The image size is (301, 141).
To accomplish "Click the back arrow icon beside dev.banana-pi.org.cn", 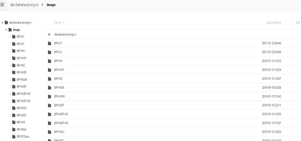I will [49, 35].
